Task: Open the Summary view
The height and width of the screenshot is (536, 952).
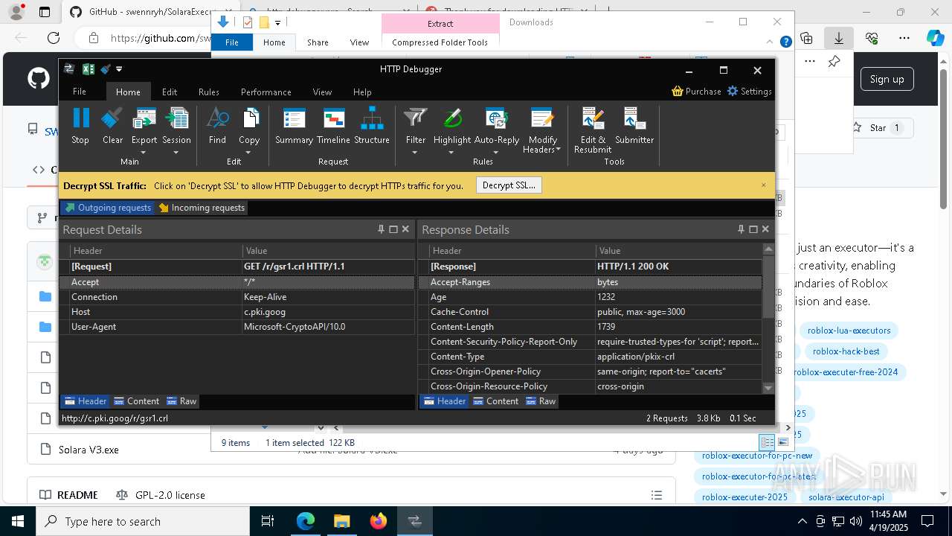Action: point(294,125)
